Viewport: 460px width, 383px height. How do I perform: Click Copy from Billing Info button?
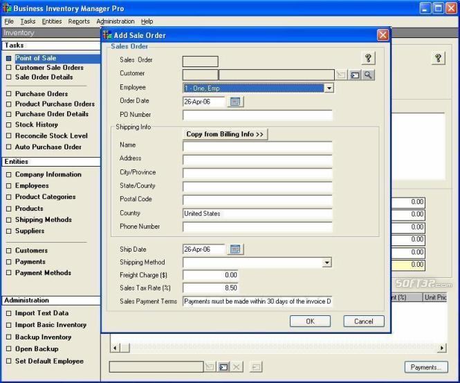225,134
